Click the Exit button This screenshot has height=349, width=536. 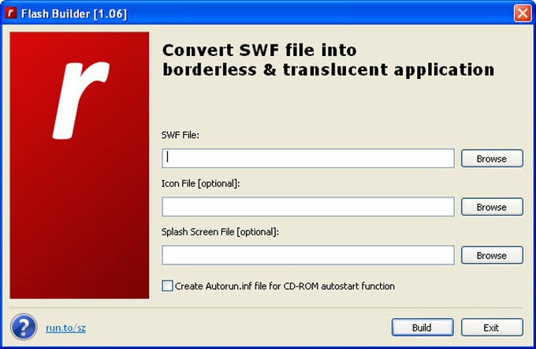tap(492, 328)
